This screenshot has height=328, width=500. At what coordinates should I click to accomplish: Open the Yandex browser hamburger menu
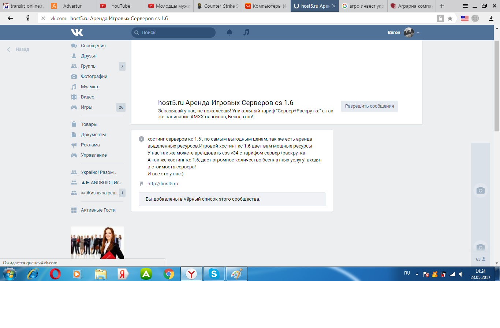coord(465,6)
